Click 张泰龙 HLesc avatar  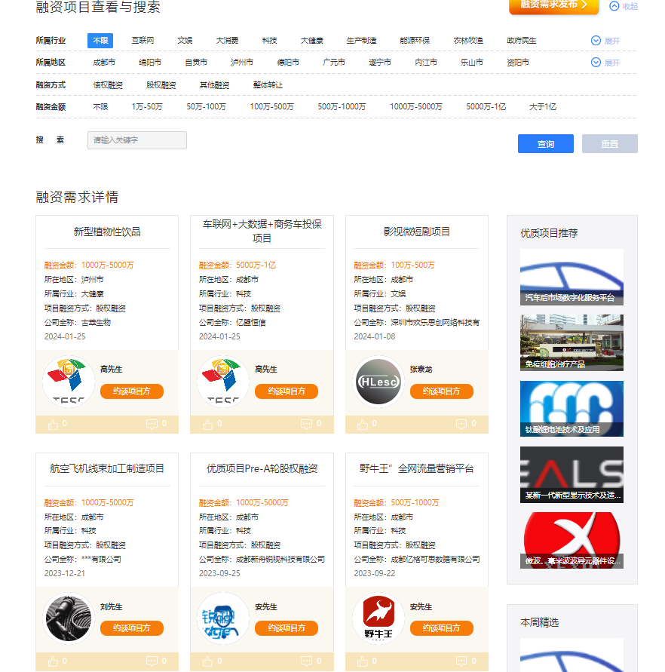tap(378, 382)
